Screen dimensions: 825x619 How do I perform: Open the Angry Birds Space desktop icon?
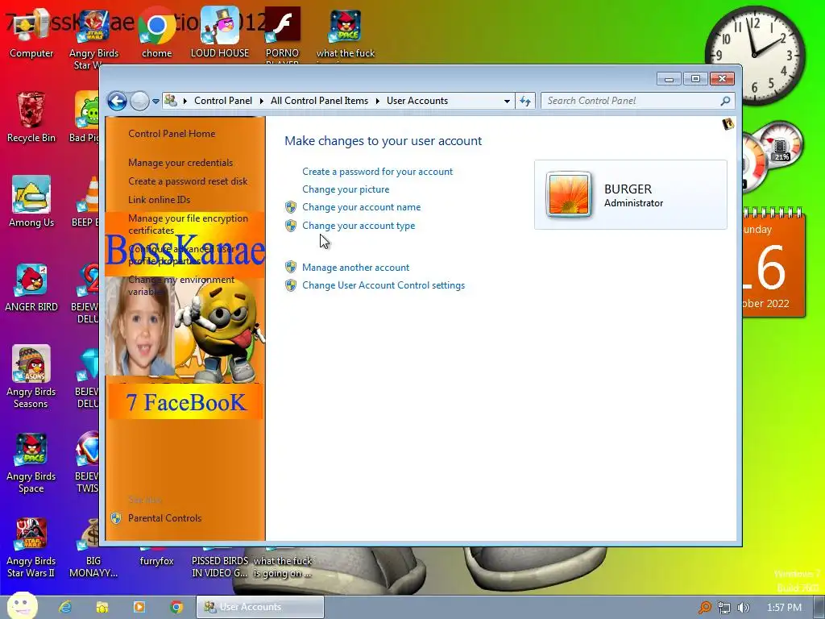tap(31, 463)
